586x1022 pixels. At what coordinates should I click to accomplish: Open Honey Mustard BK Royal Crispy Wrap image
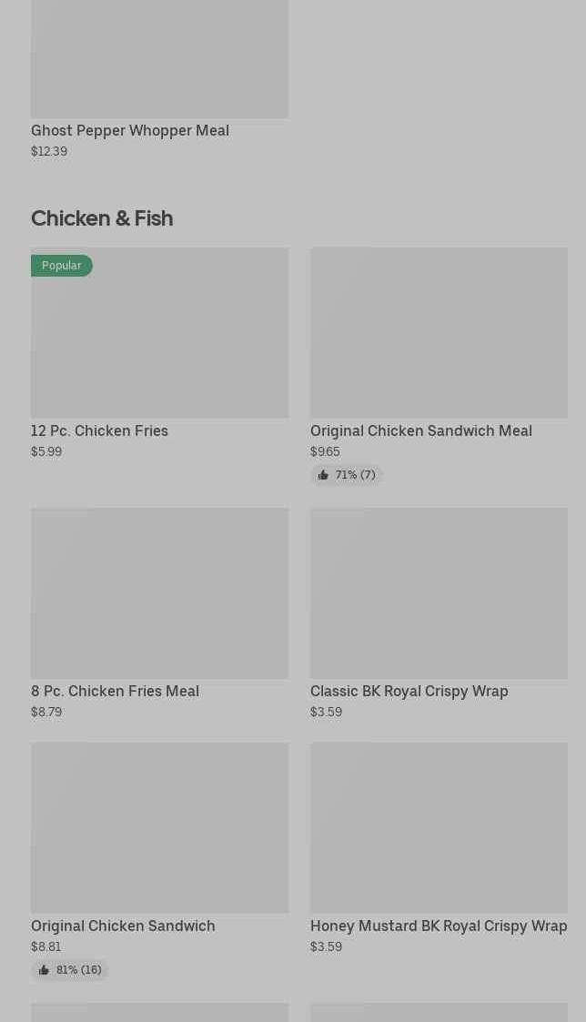439,828
